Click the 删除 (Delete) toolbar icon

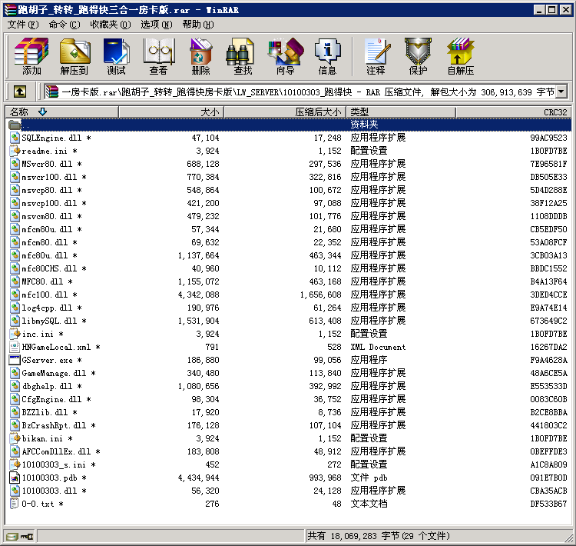pyautogui.click(x=200, y=56)
